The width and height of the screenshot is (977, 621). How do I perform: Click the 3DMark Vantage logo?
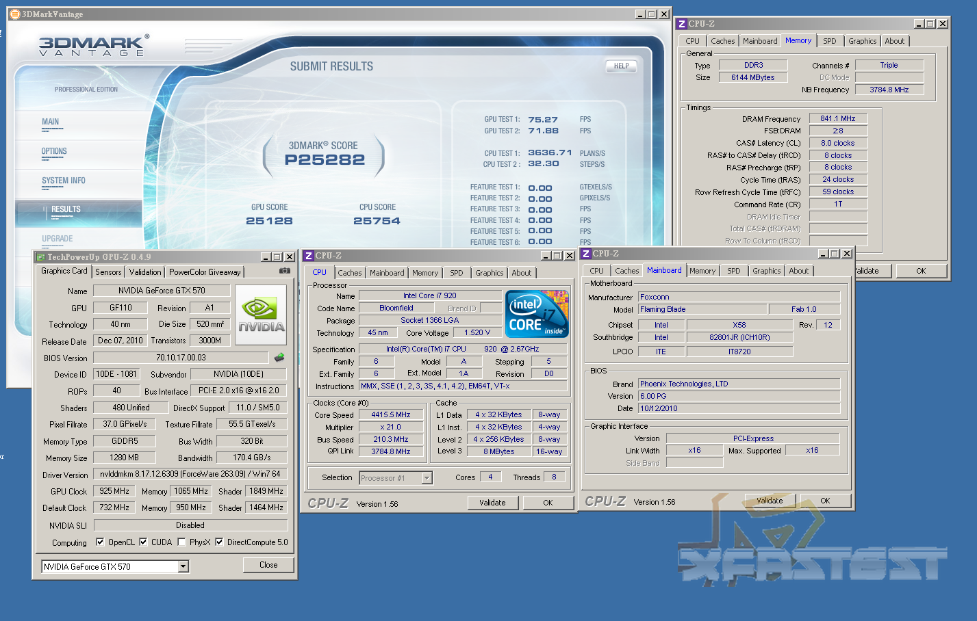click(94, 46)
